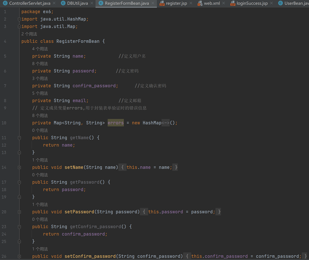Click the class icon on DBUtil.java tab

[x=63, y=3]
